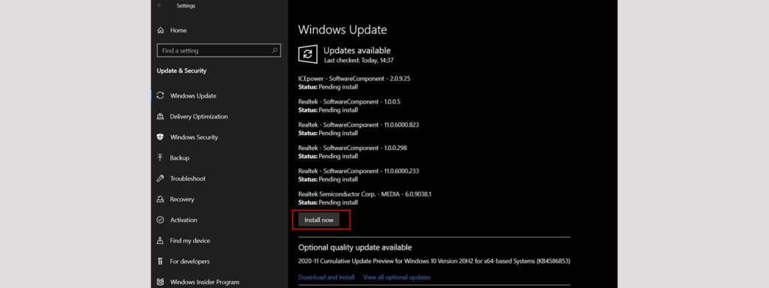Click the Delivery Optimization icon
Viewport: 769px width, 288px height.
pos(160,116)
